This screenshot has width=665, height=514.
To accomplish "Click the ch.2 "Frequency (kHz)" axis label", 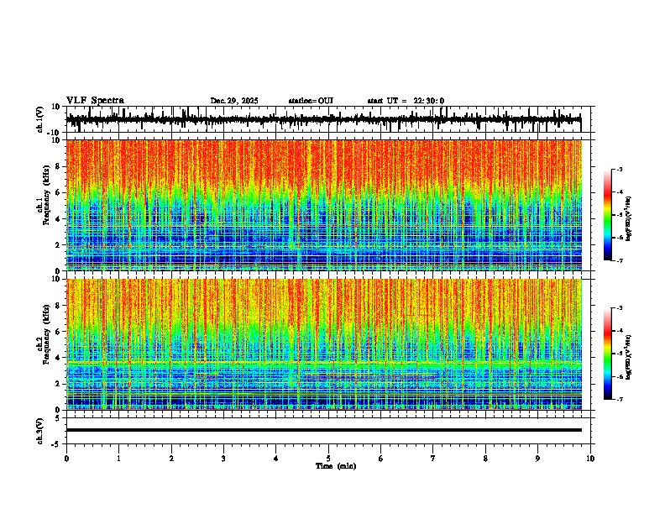I will (47, 334).
